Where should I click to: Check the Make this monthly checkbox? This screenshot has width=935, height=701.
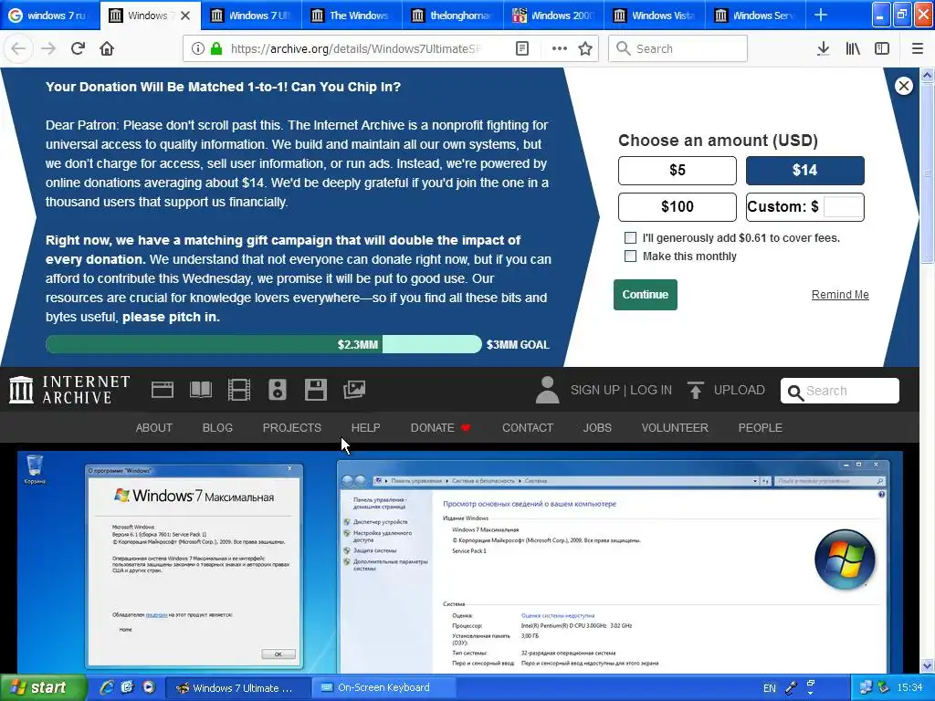(630, 256)
